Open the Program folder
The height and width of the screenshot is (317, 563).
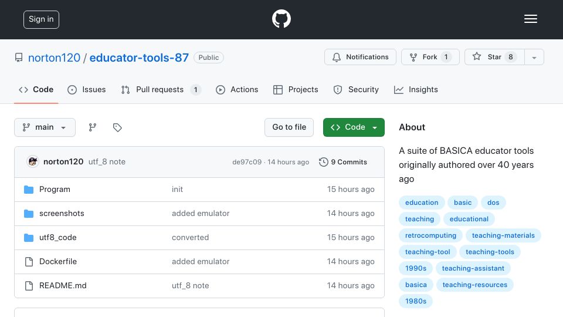[55, 190]
